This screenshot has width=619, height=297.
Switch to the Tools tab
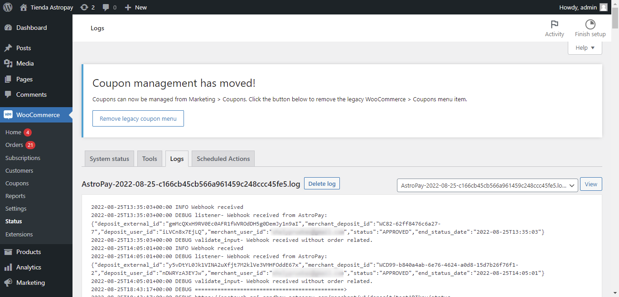150,159
